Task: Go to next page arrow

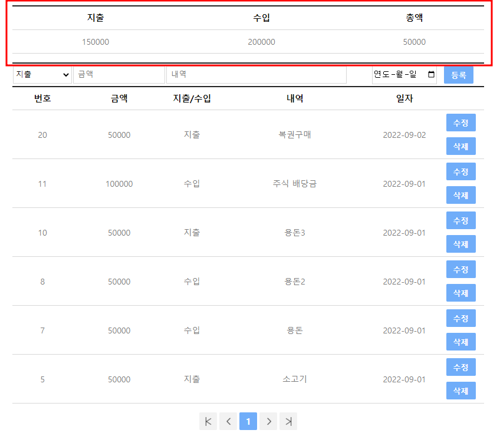Action: click(268, 421)
